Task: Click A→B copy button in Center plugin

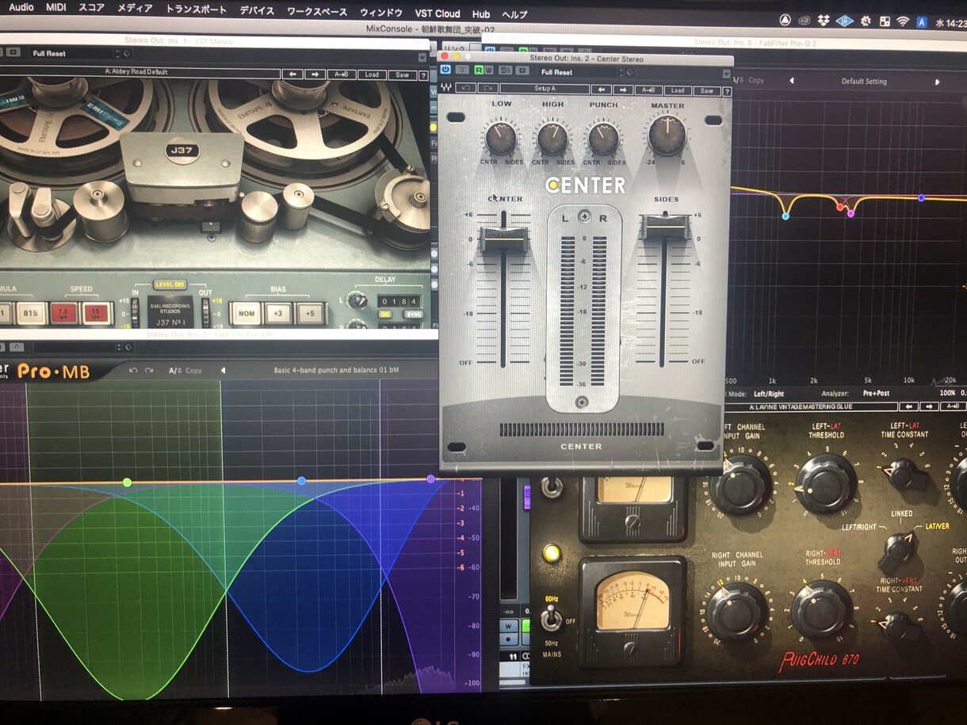Action: point(648,90)
